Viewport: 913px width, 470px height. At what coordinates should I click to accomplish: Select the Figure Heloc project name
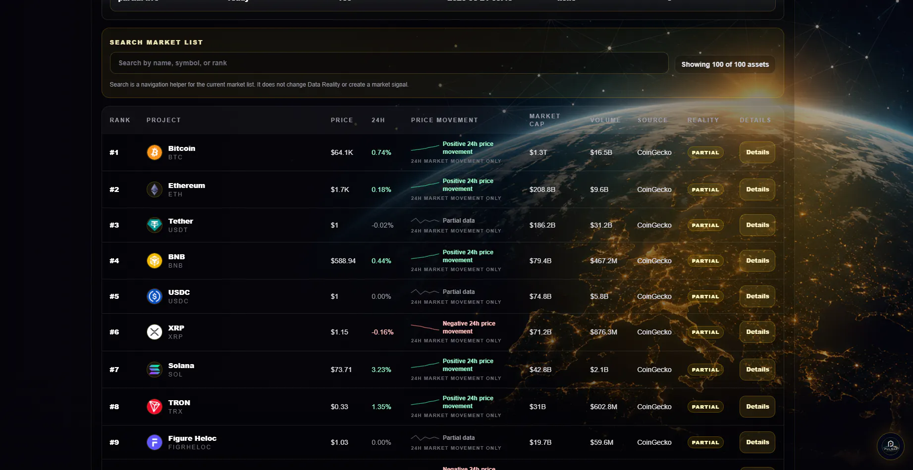(192, 438)
